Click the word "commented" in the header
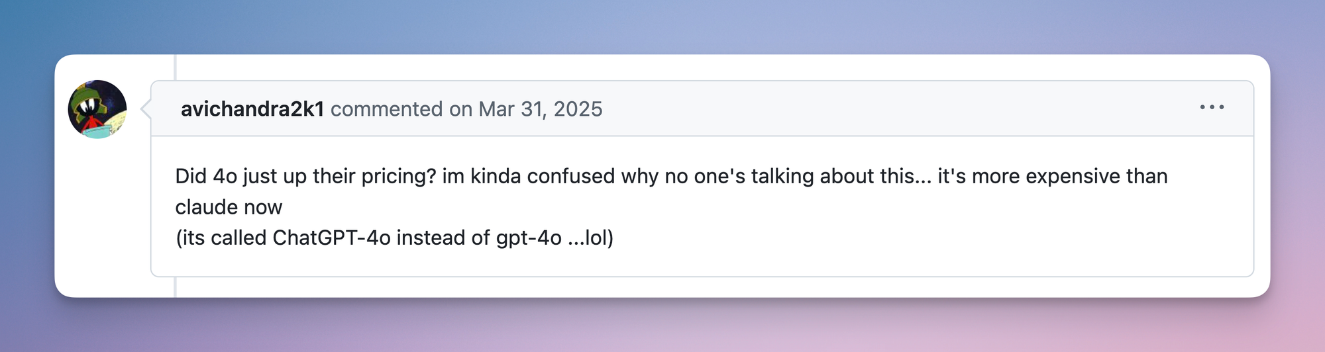This screenshot has width=1325, height=352. point(386,109)
